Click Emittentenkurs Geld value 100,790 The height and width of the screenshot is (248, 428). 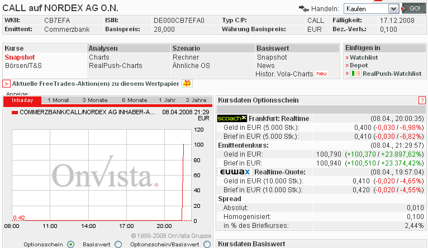(329, 154)
